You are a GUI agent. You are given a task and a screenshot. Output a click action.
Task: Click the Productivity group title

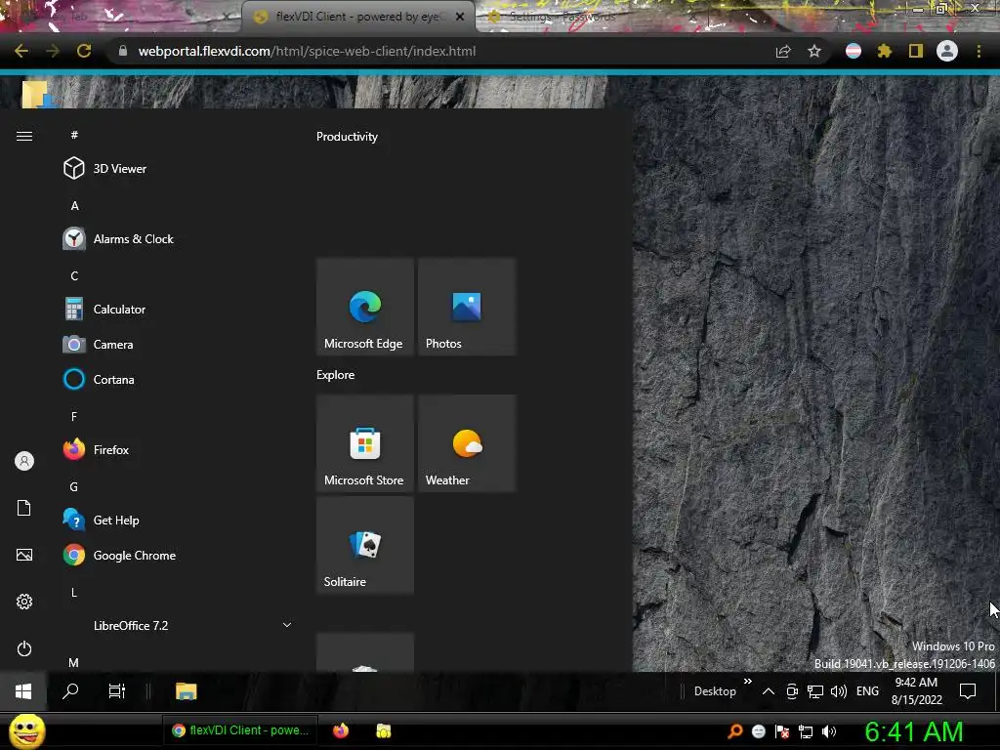pyautogui.click(x=347, y=137)
